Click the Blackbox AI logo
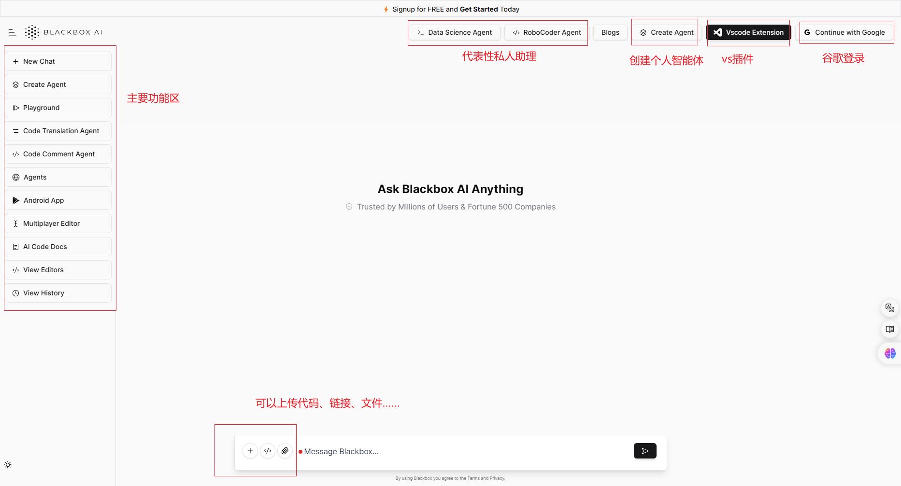 point(63,32)
